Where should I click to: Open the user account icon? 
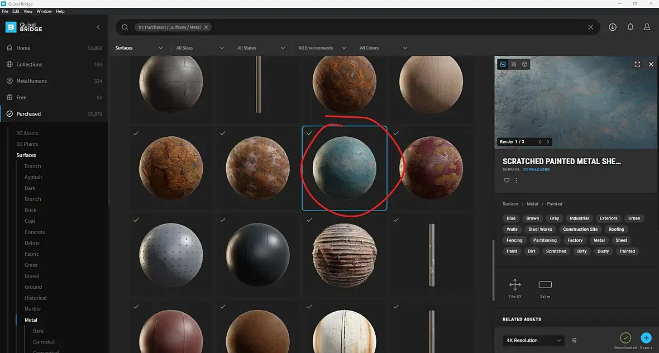pyautogui.click(x=647, y=27)
